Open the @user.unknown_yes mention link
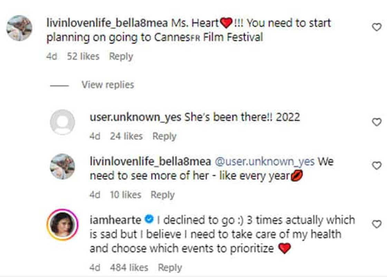Image resolution: width=387 pixels, height=277 pixels. pos(265,161)
